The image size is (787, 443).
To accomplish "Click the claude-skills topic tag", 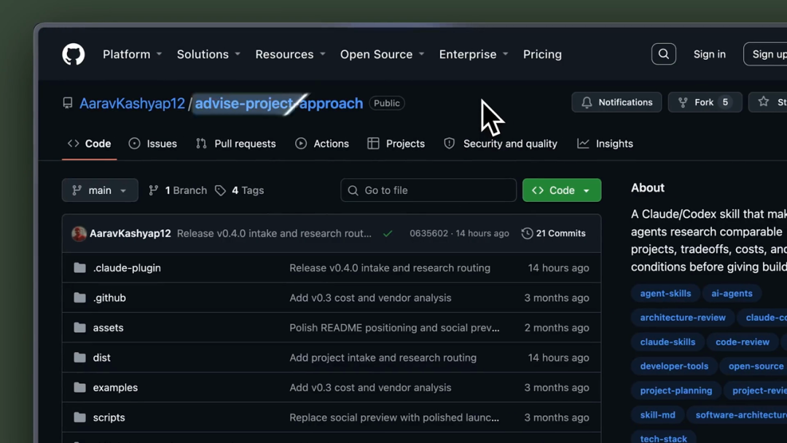I will click(667, 342).
